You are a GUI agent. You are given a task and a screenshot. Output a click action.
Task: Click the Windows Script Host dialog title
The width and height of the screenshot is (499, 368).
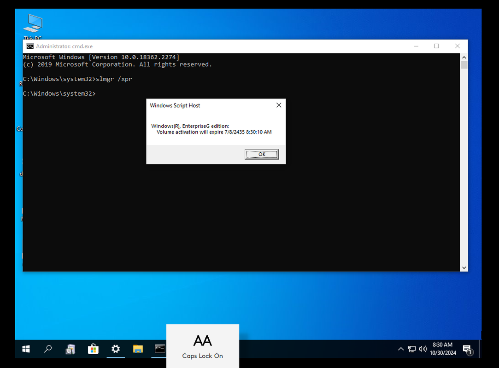tap(175, 105)
